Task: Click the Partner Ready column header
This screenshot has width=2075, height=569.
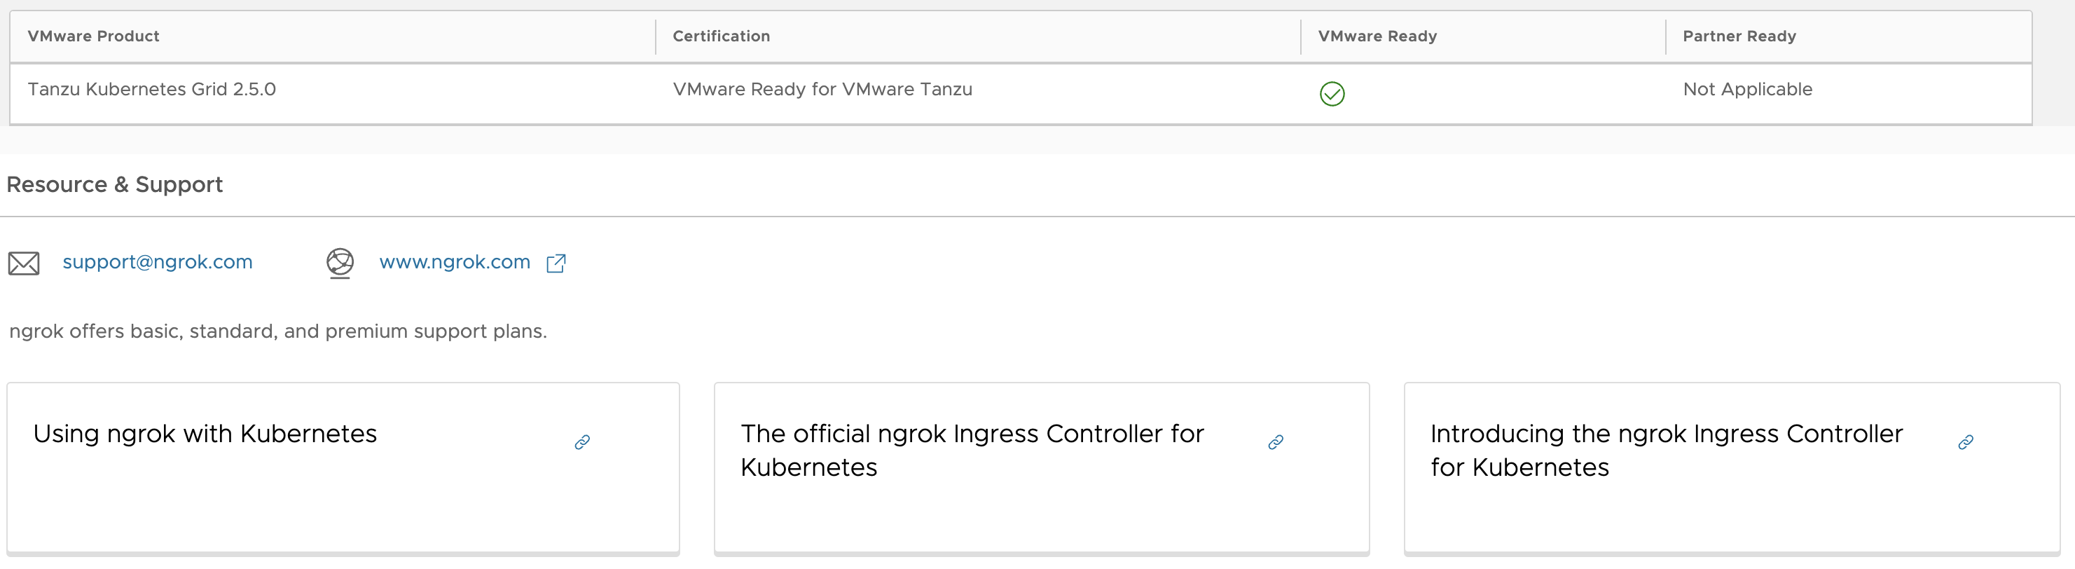Action: 1739,36
